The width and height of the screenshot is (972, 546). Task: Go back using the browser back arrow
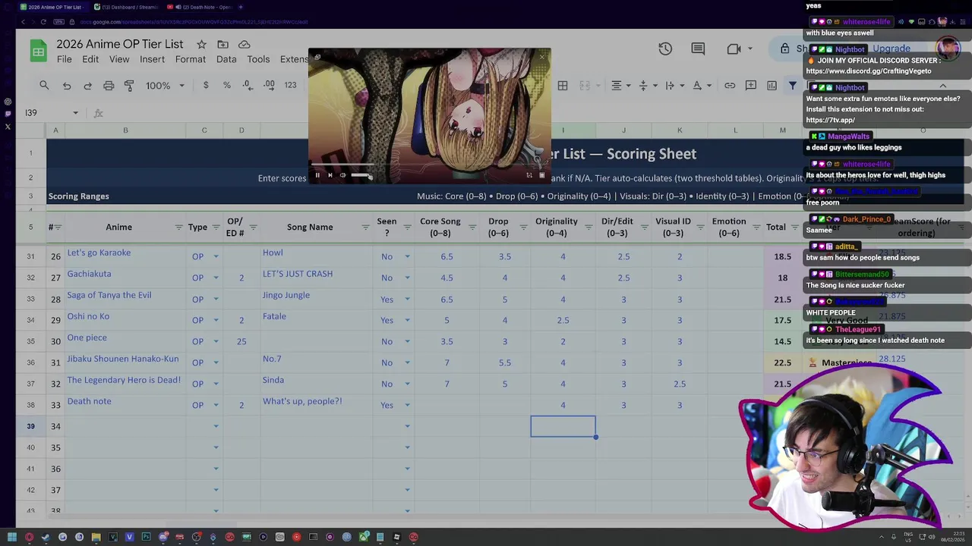[x=23, y=22]
